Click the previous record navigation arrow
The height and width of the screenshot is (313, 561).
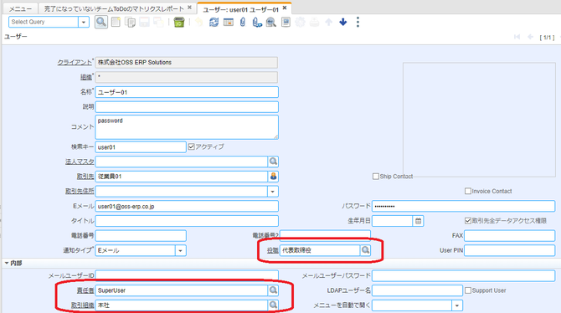[x=531, y=37]
